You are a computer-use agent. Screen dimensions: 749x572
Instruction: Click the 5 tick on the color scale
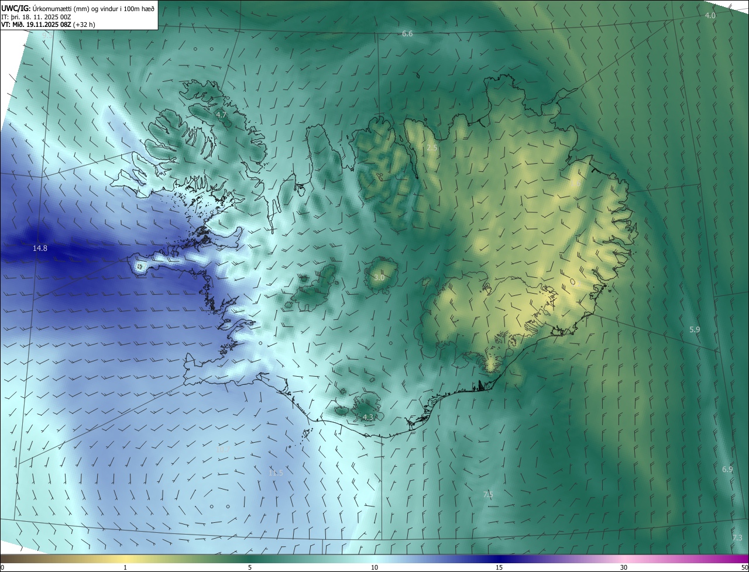point(250,567)
